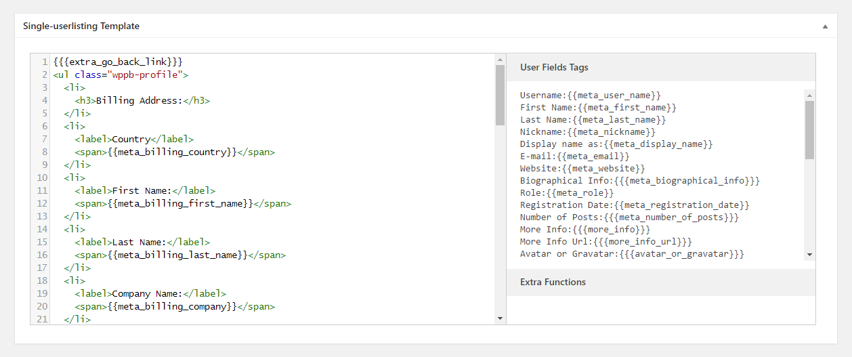Click the code editor scroll-up arrow

click(x=500, y=59)
